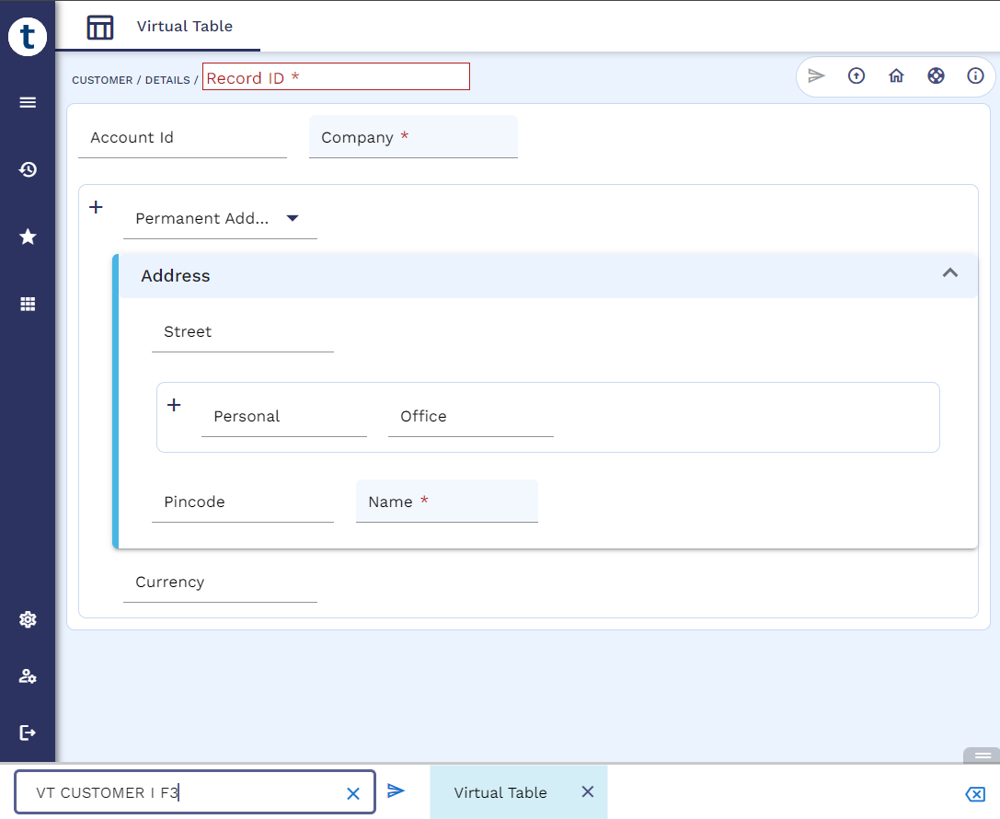Click the Record ID input field
This screenshot has height=819, width=1000.
pos(336,77)
